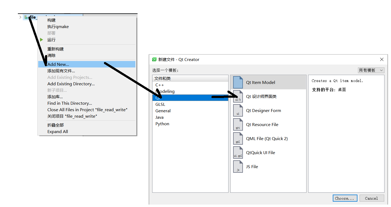Viewport: 391px width, 207px height.
Task: Select the C++ category
Action: [190, 85]
